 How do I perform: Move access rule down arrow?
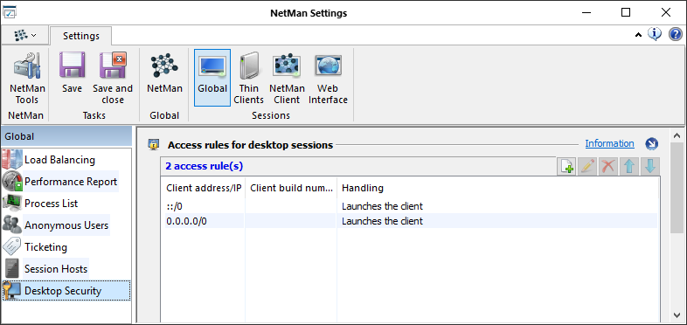(x=650, y=167)
